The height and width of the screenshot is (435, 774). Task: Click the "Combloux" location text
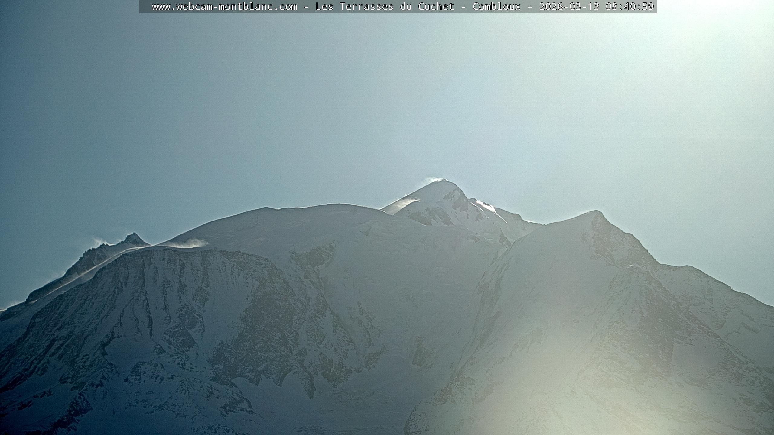[x=496, y=7]
